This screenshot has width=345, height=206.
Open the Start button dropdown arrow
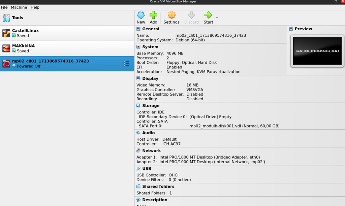tap(217, 18)
